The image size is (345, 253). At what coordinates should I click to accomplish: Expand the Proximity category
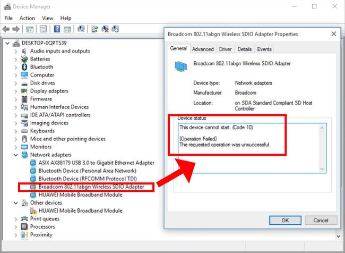(x=16, y=235)
